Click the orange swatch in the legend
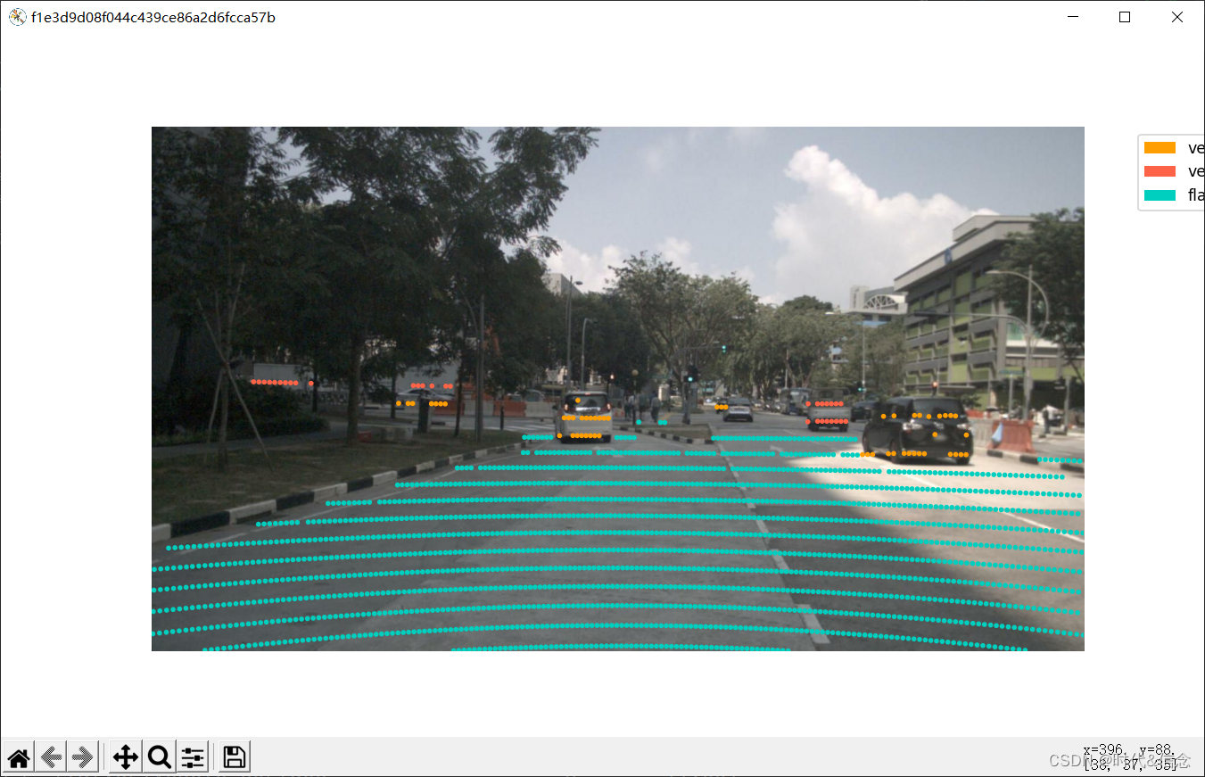1205x777 pixels. (x=1160, y=148)
